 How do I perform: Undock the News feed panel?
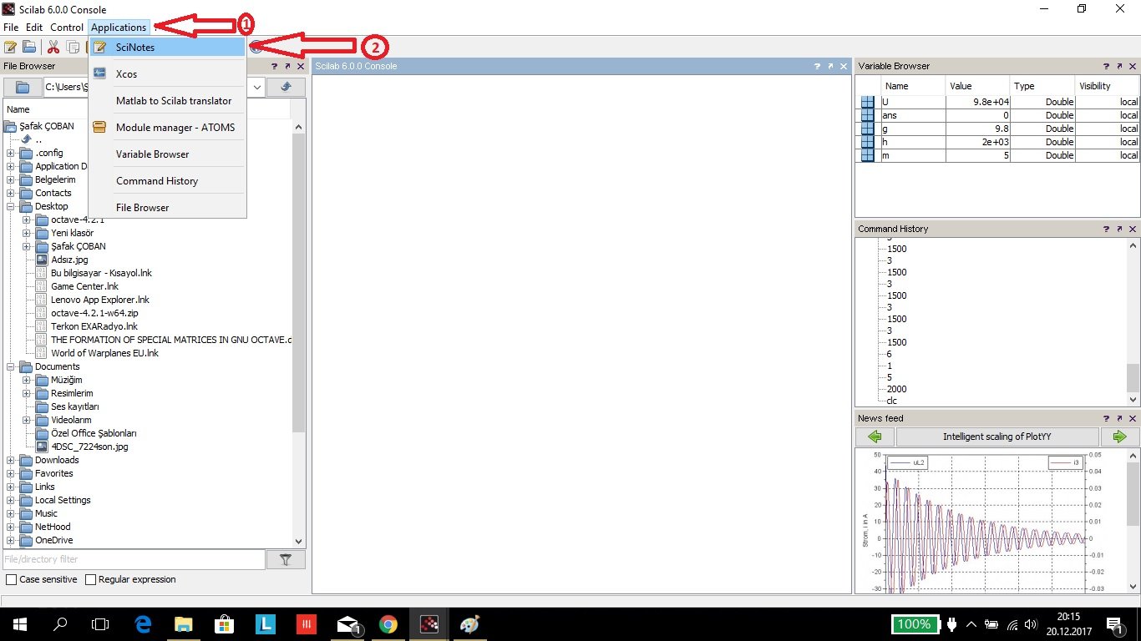(1118, 418)
